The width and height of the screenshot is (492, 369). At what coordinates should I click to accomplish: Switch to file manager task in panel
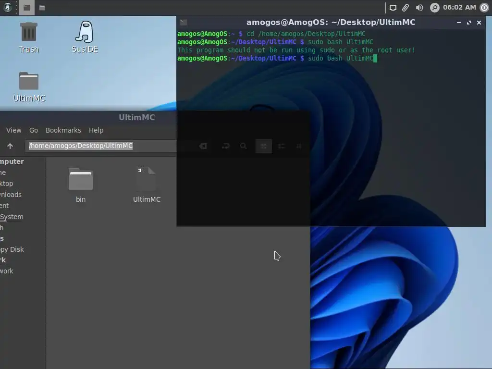click(x=42, y=8)
